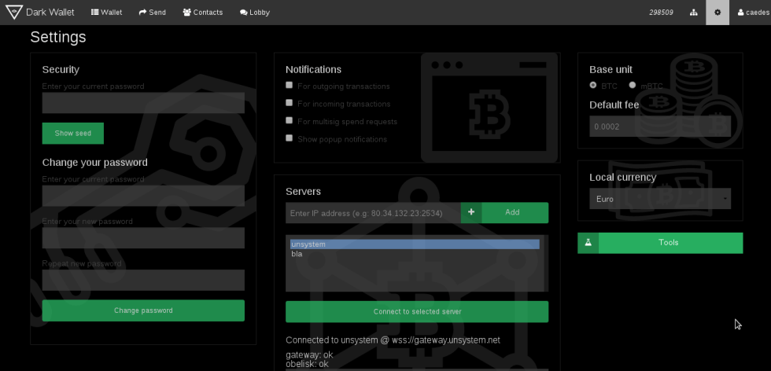Screen dimensions: 771x371
Task: Expand the Local currency Euro dropdown
Action: [x=659, y=199]
